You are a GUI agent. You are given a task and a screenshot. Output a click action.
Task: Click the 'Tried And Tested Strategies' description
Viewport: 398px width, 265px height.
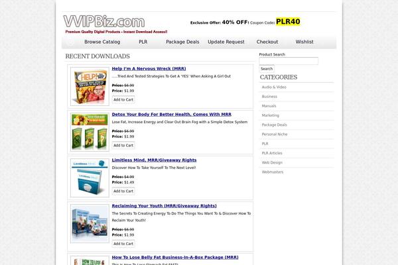[x=171, y=76]
